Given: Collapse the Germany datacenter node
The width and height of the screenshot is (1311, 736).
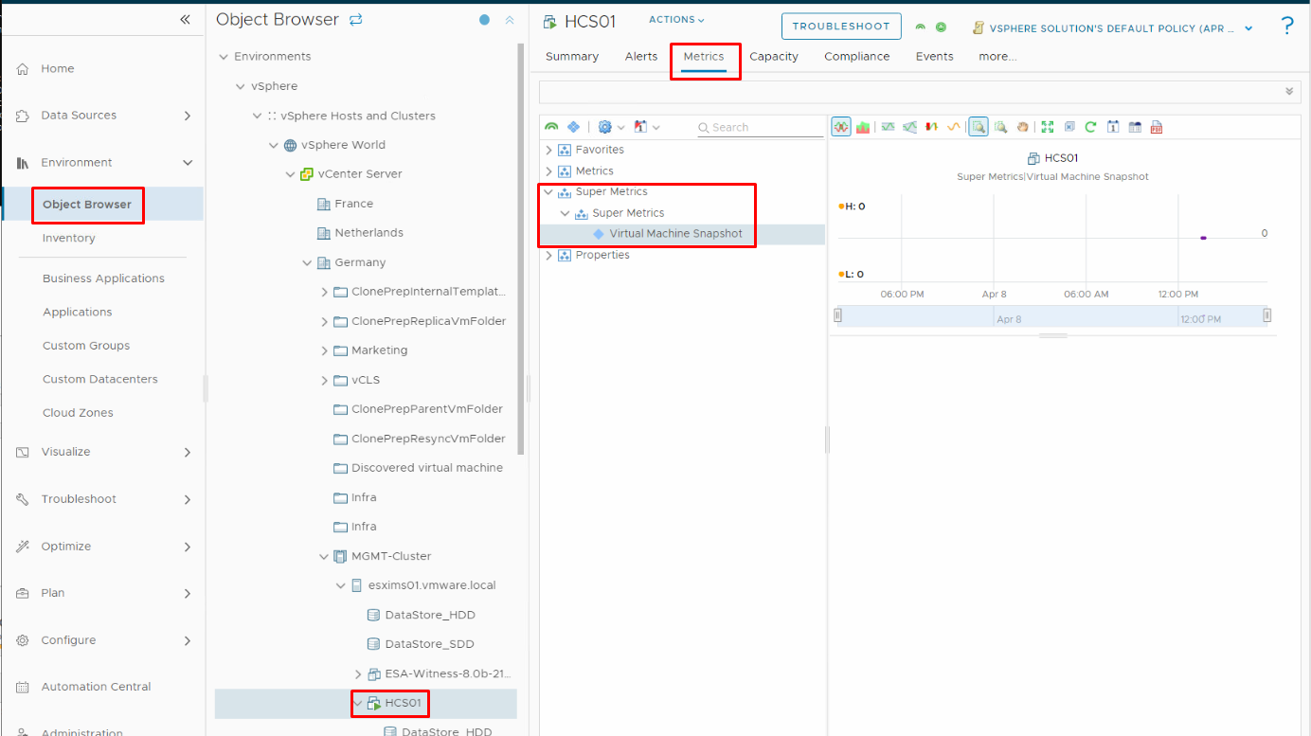Looking at the screenshot, I should tap(308, 262).
